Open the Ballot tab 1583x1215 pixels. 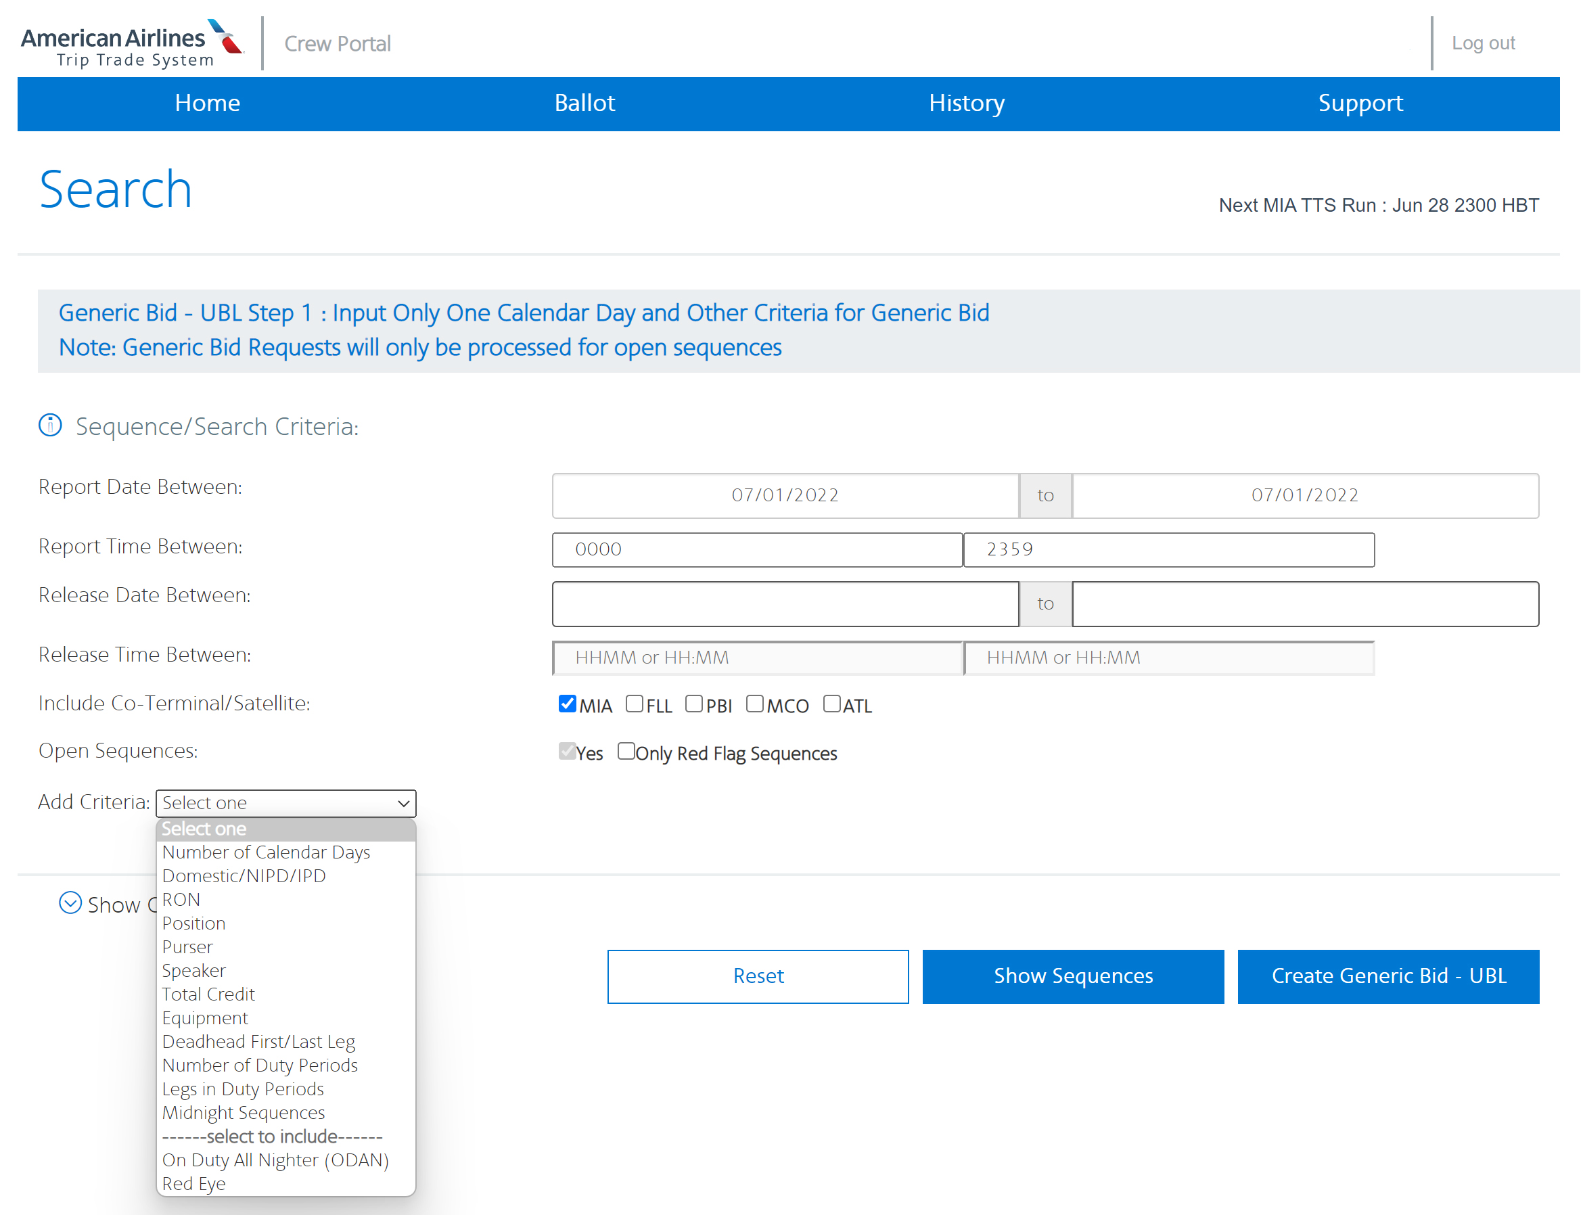pyautogui.click(x=584, y=104)
